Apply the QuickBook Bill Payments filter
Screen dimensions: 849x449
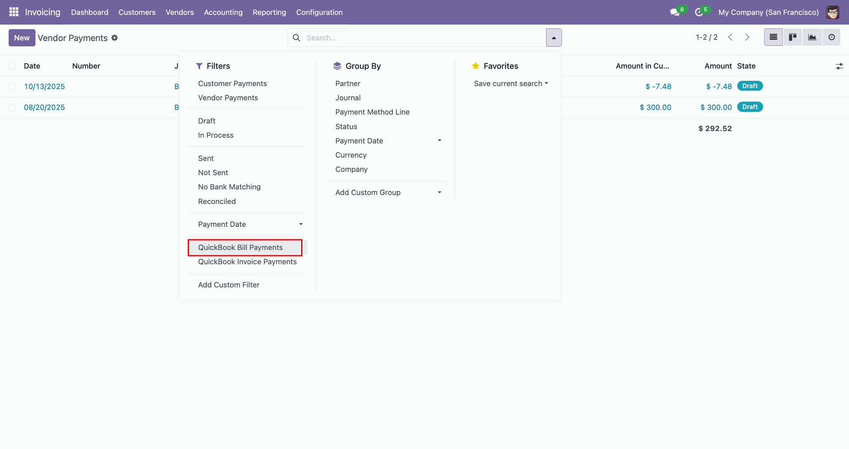240,248
